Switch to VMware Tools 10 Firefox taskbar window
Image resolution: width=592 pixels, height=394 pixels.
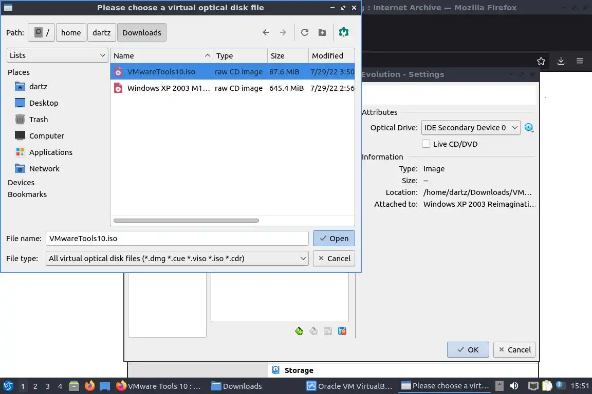coord(159,386)
